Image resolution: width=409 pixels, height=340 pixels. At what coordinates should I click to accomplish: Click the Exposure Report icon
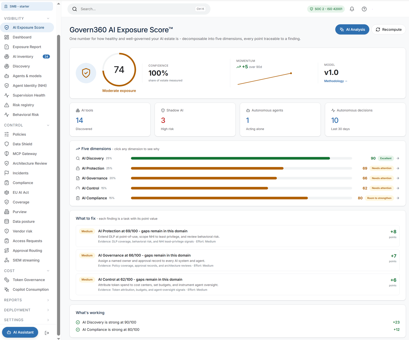[7, 47]
